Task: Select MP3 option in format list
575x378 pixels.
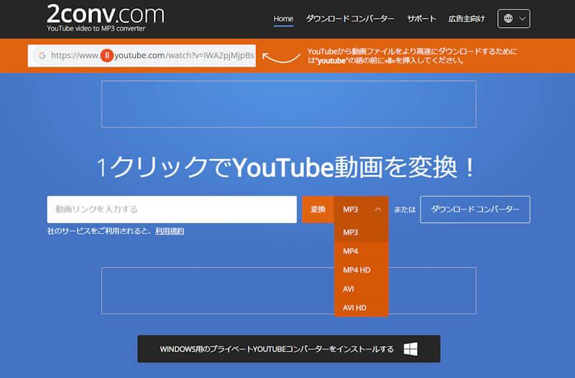Action: click(x=362, y=232)
